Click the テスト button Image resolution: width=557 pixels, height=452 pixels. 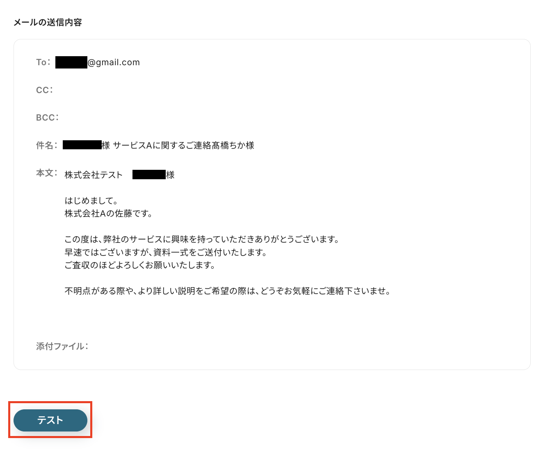[50, 420]
